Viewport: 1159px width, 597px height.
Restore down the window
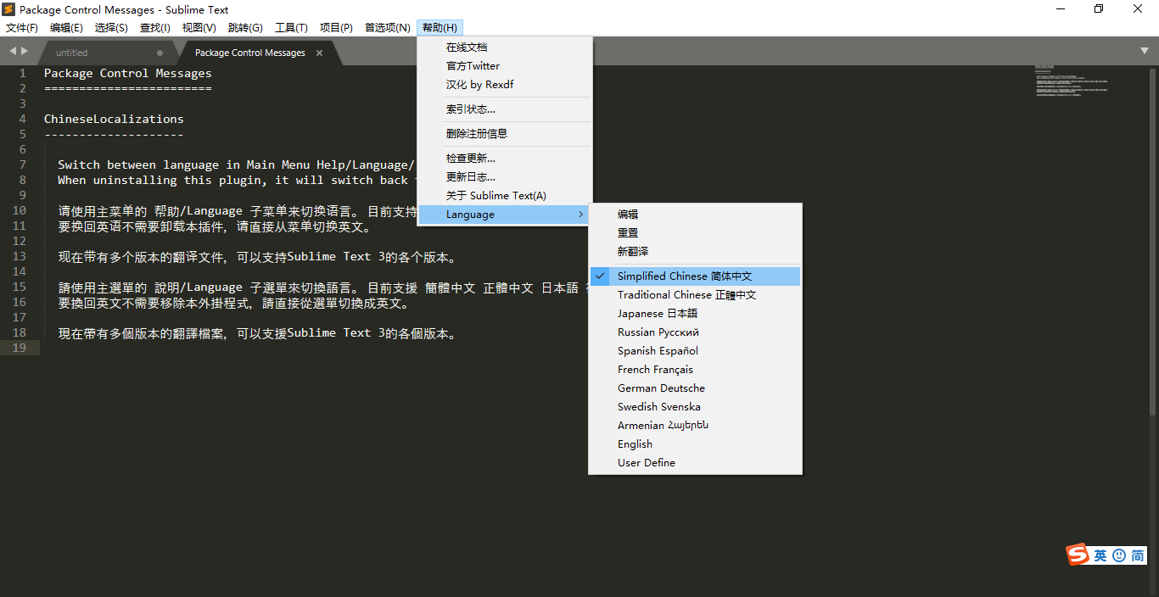pos(1099,9)
